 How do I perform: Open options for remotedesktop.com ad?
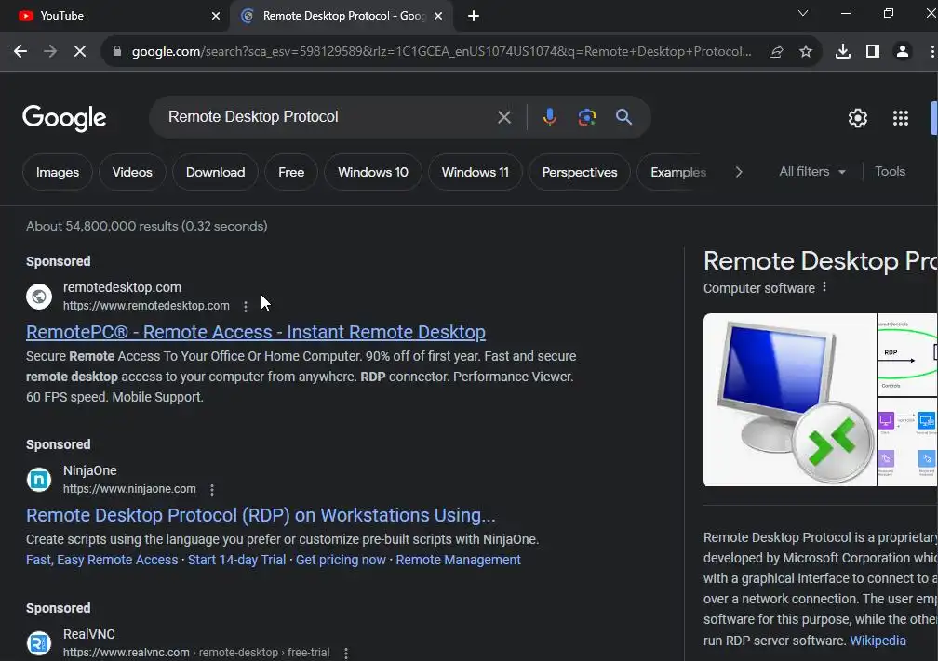(246, 307)
